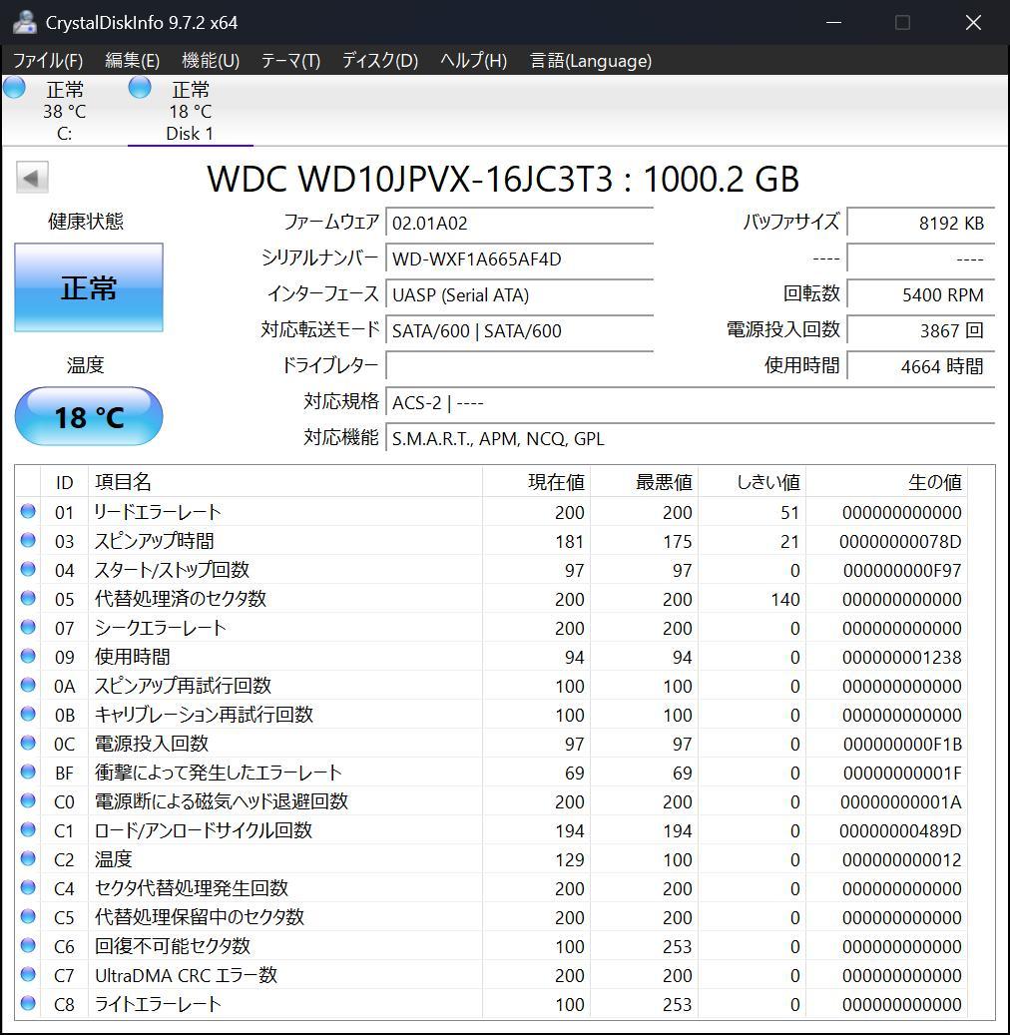Click status dot for ID C7 UltraDMA CRC
This screenshot has width=1010, height=1035.
(28, 974)
